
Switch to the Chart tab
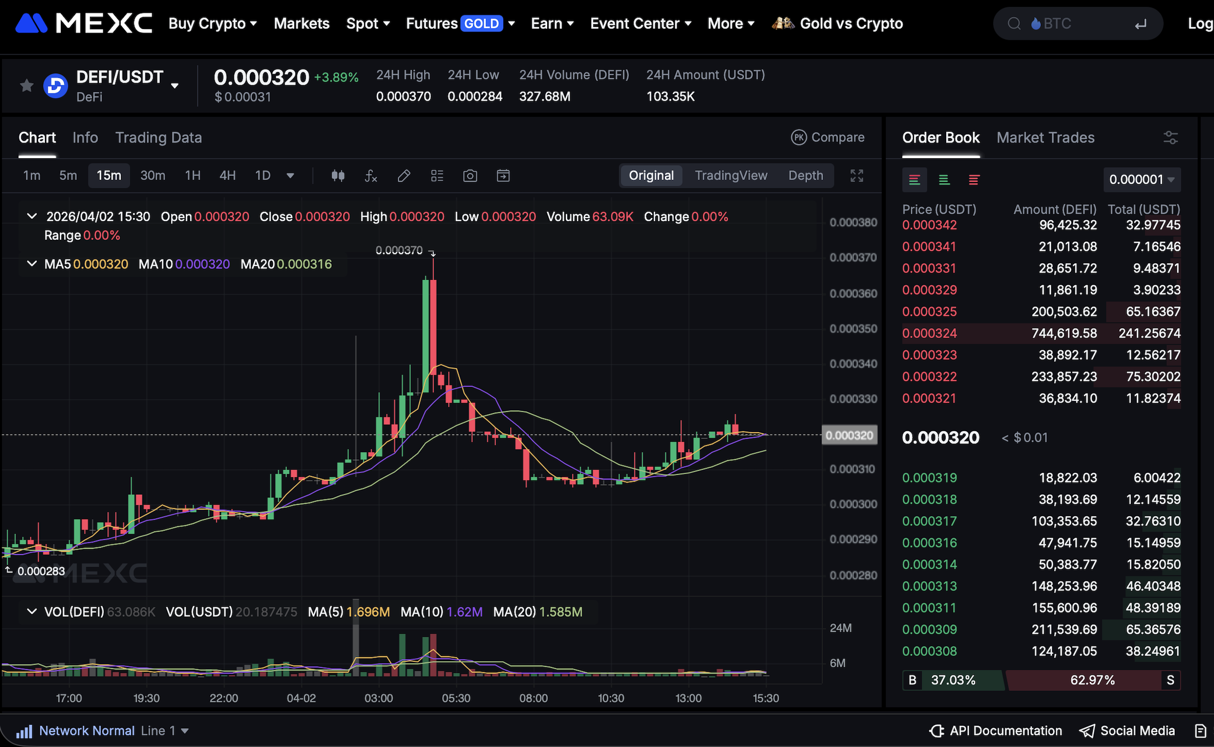37,138
